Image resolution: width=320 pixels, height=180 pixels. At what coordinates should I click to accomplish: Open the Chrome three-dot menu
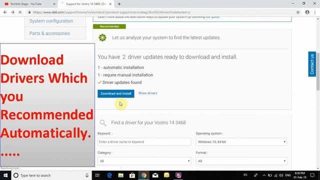click(x=315, y=12)
